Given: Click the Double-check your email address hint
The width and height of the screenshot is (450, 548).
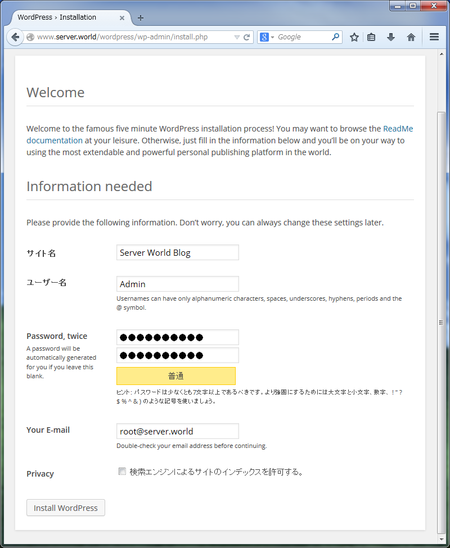Looking at the screenshot, I should [192, 446].
